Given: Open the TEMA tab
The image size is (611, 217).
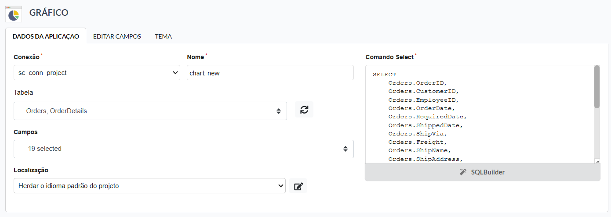Looking at the screenshot, I should [x=164, y=36].
